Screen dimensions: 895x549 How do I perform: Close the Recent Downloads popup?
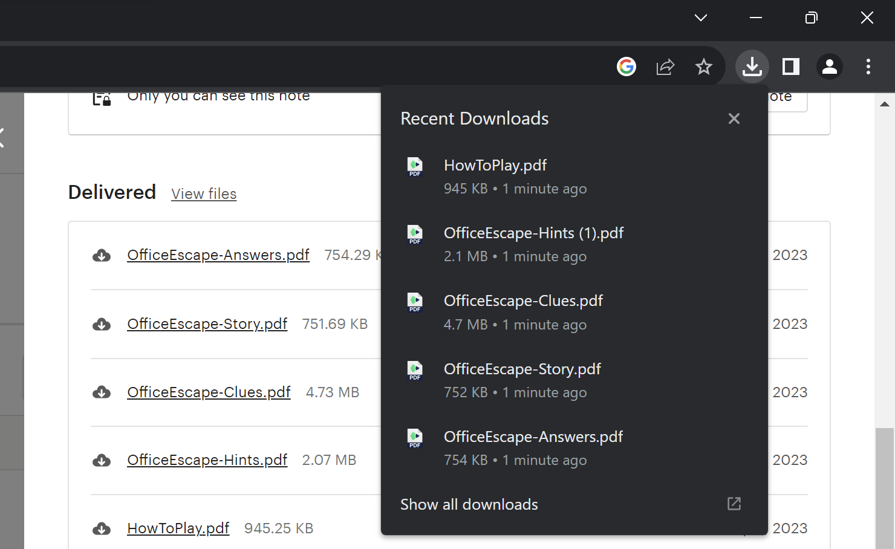[734, 119]
